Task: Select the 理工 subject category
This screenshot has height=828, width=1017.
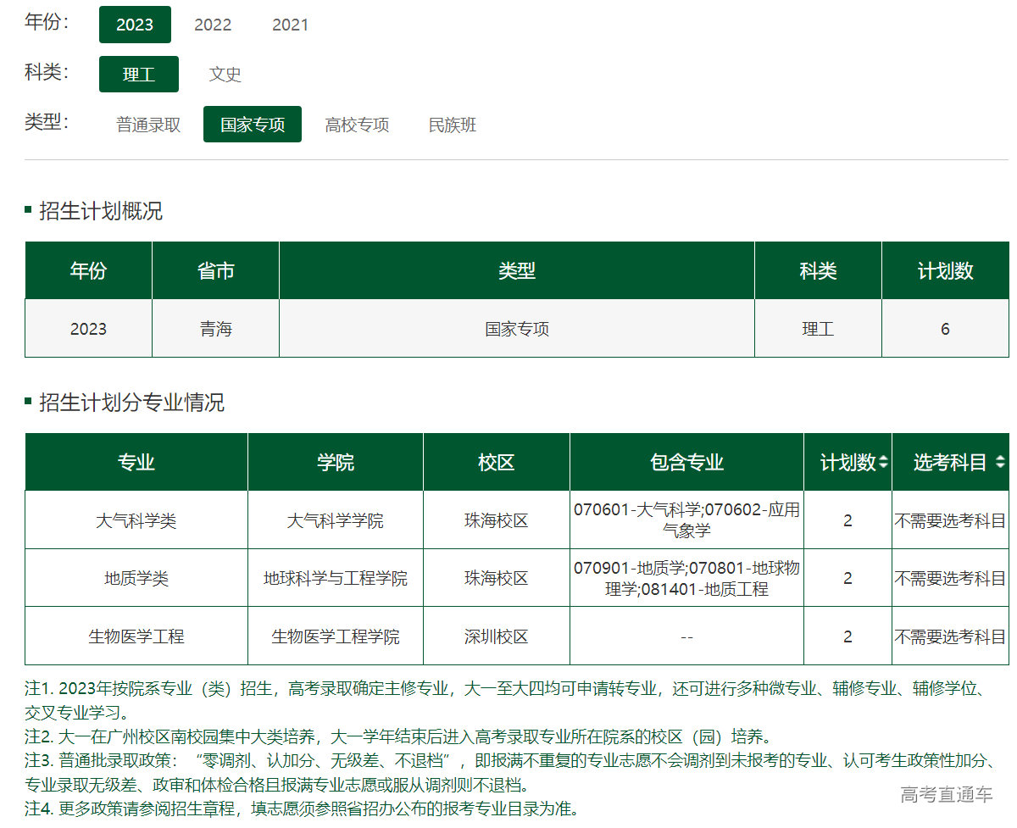Action: coord(139,75)
